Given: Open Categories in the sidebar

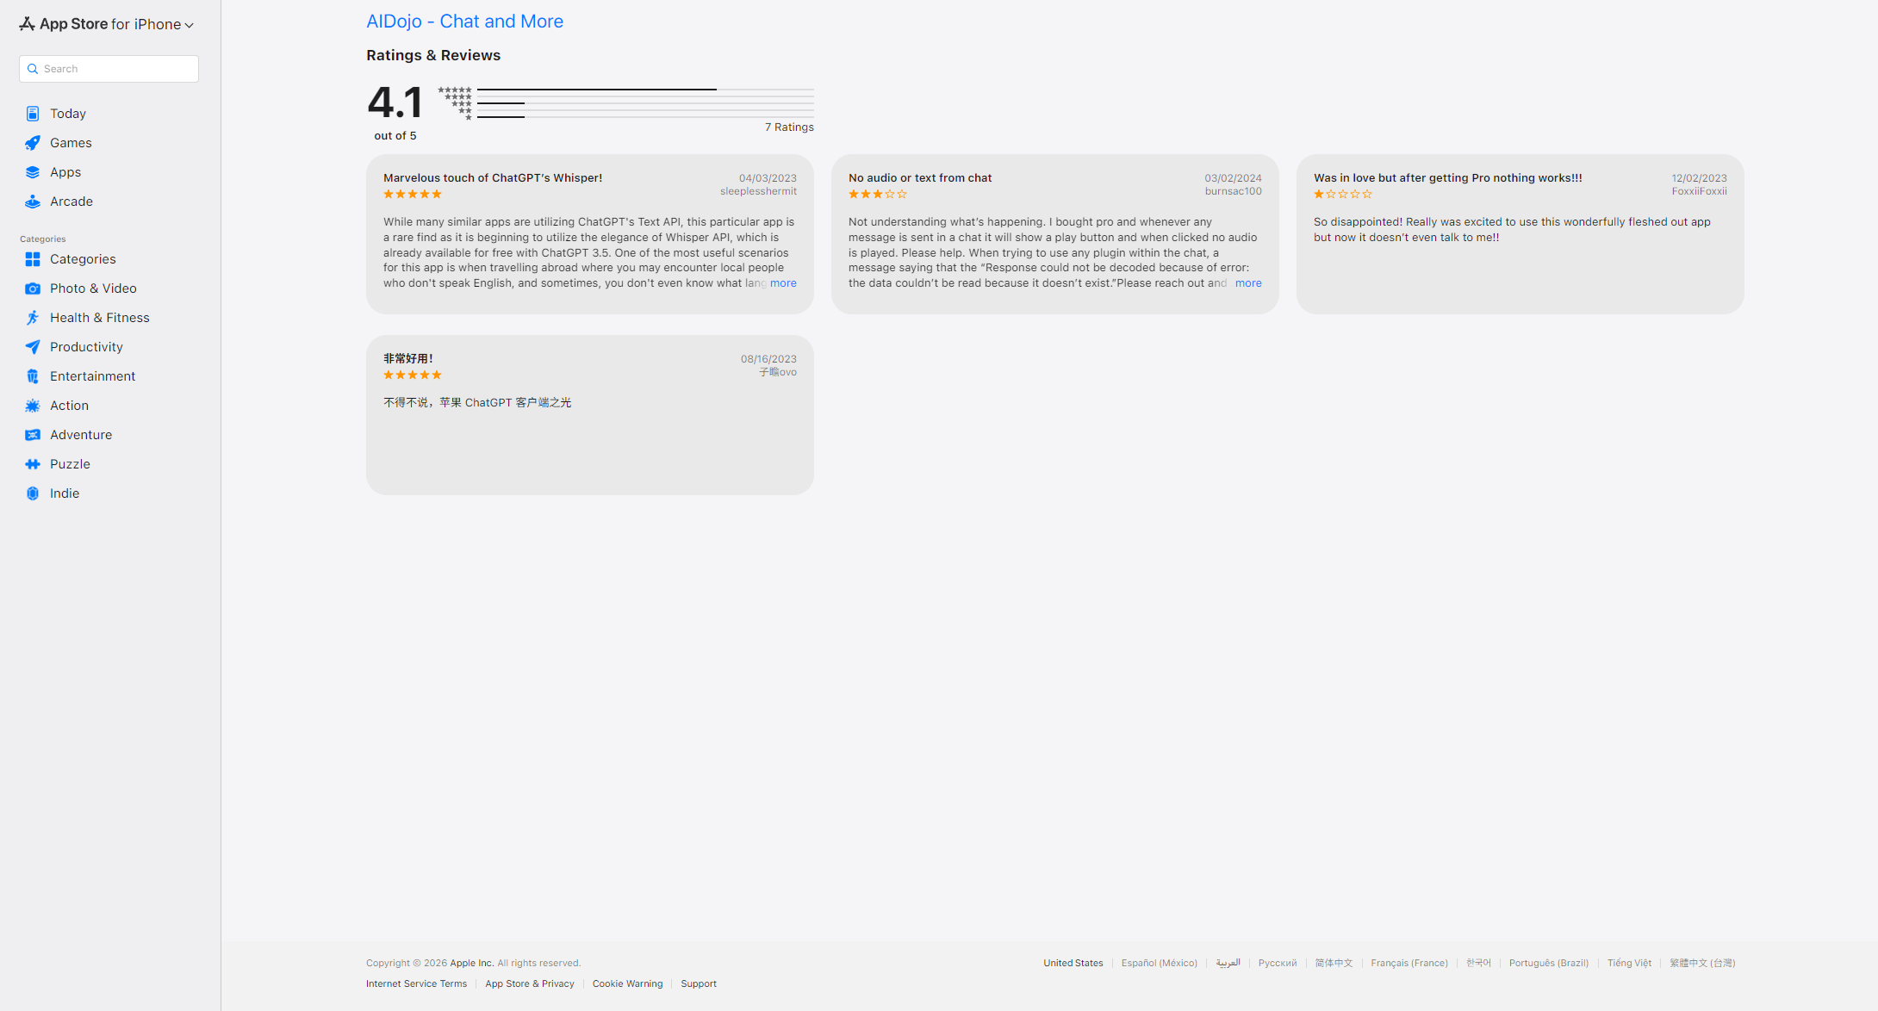Looking at the screenshot, I should coord(83,259).
